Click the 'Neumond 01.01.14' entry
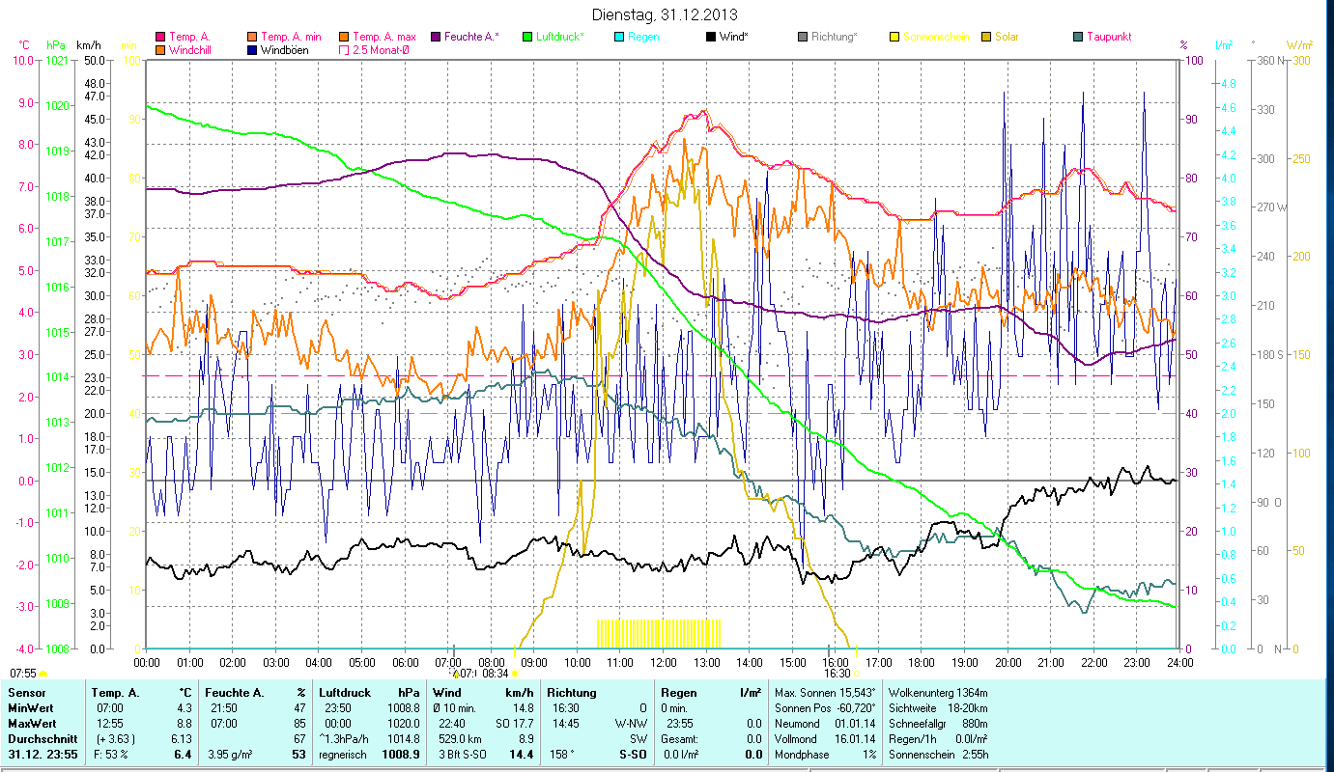The width and height of the screenshot is (1334, 772). [825, 724]
